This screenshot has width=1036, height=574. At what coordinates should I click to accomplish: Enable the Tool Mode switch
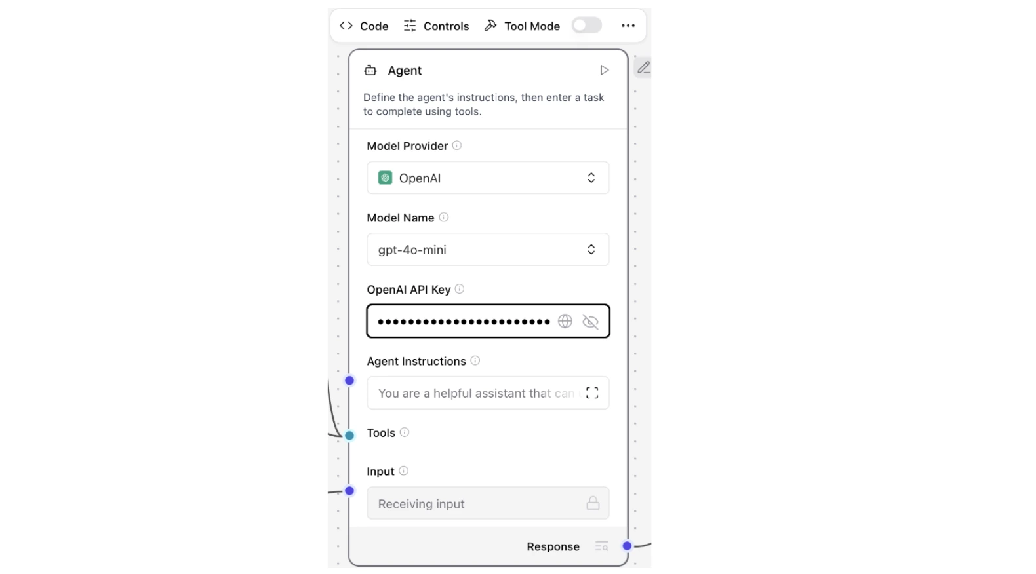[586, 25]
